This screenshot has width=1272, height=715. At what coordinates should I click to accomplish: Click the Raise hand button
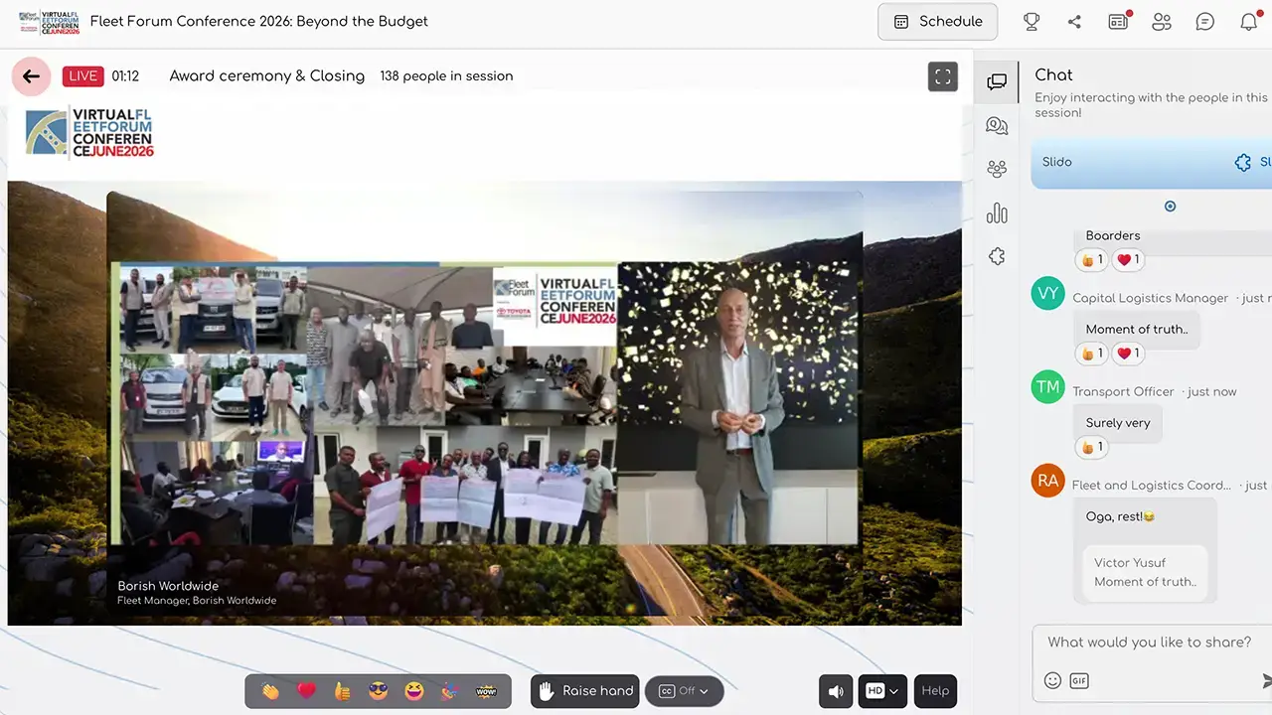[585, 691]
